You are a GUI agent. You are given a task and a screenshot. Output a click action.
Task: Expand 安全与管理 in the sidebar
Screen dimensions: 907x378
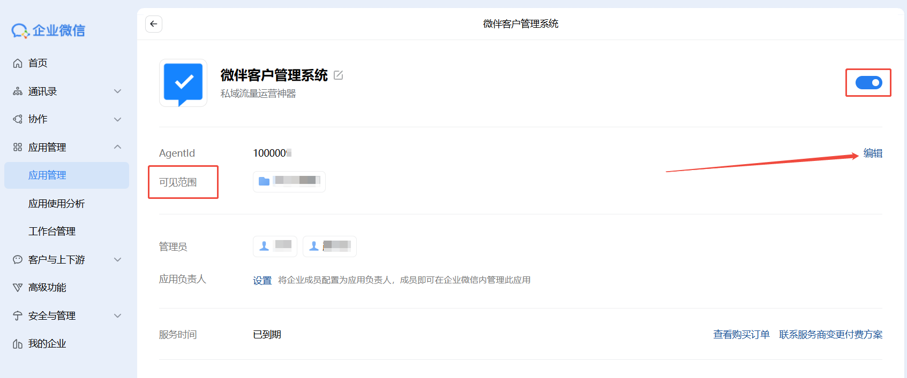(67, 316)
